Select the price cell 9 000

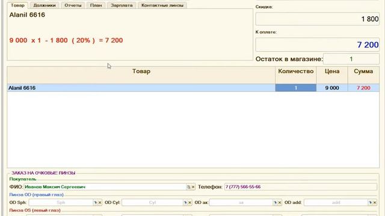[x=332, y=88]
